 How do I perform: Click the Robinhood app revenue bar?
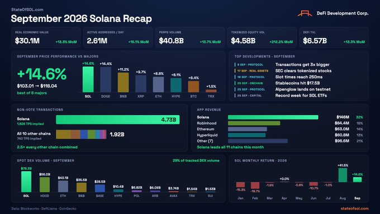[x=254, y=123]
